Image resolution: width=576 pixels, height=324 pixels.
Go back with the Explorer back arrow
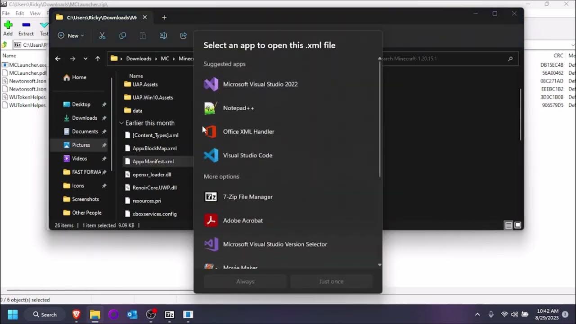pyautogui.click(x=58, y=58)
